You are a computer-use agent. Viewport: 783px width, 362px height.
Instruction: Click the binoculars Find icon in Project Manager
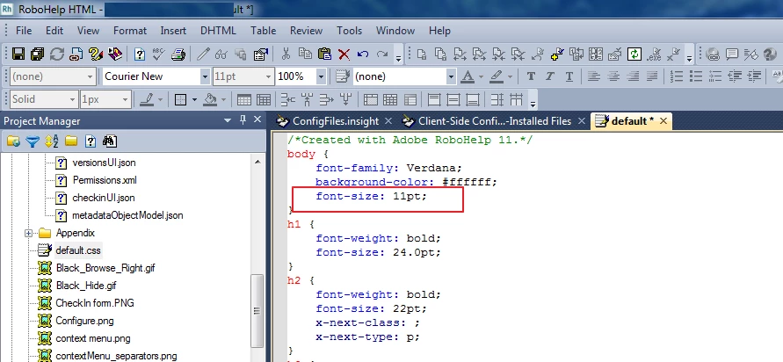pyautogui.click(x=109, y=141)
